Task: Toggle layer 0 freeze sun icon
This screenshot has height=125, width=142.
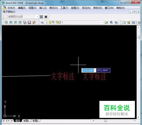Action: (x=50, y=22)
